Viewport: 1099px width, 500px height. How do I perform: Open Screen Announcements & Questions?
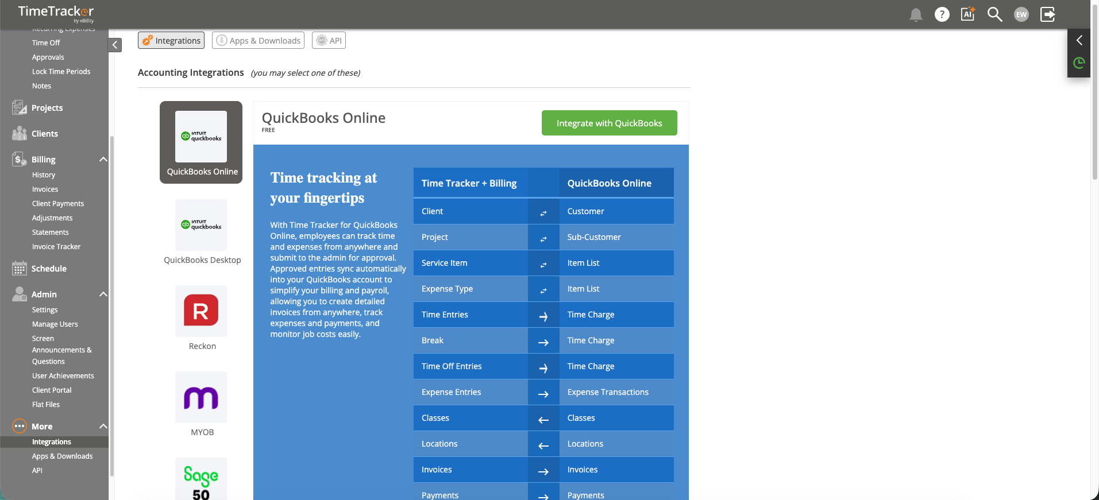coord(62,350)
